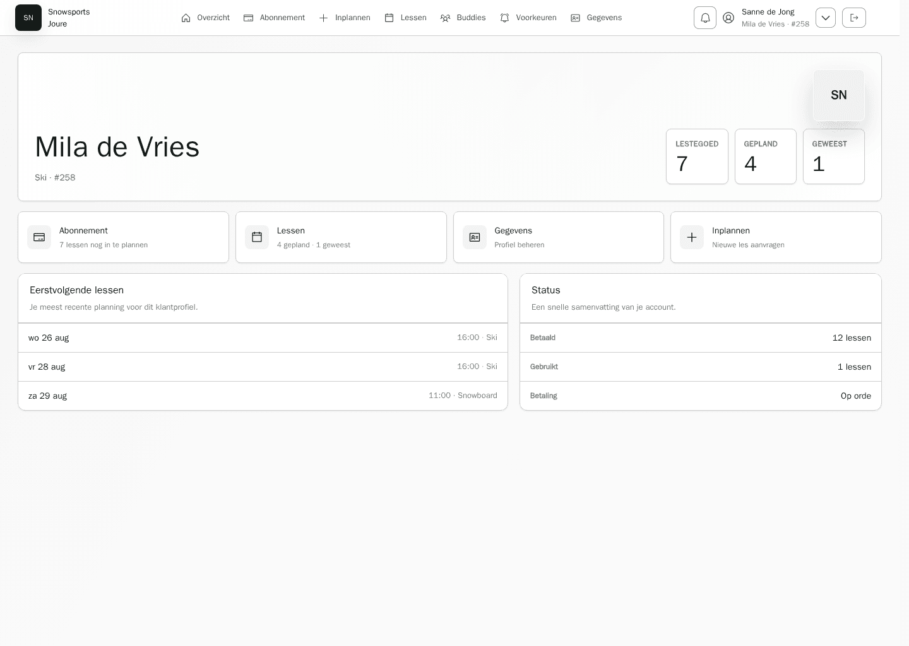Image resolution: width=909 pixels, height=646 pixels.
Task: Open the wo 26 aug lesson row
Action: [263, 338]
